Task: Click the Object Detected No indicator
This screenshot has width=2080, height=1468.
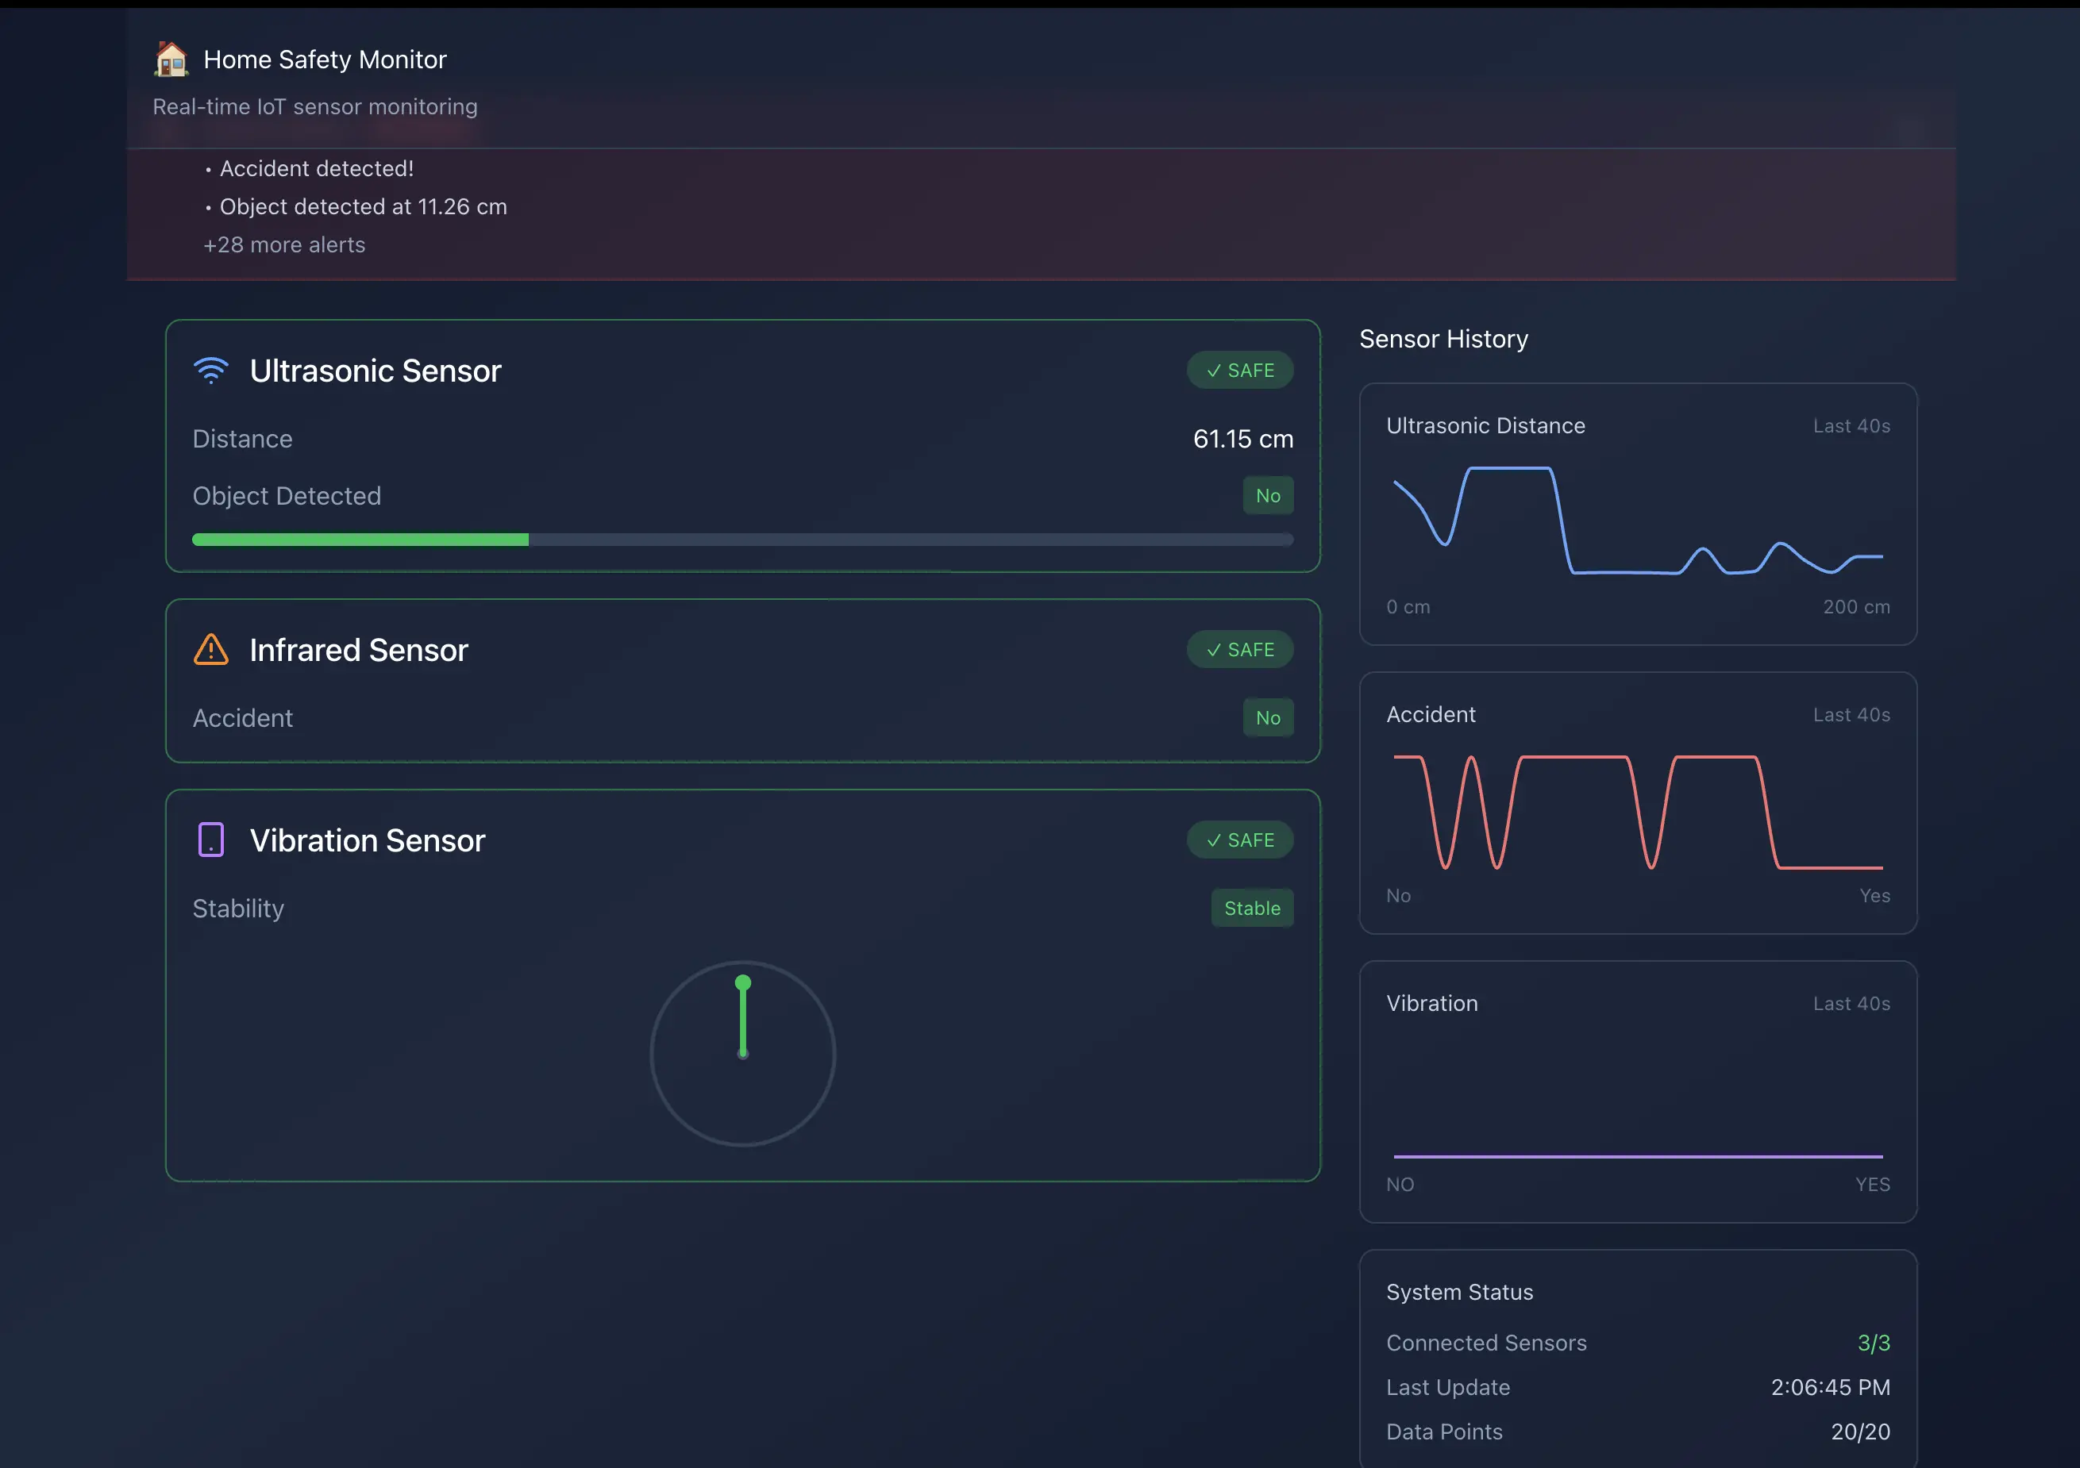Action: (1267, 495)
